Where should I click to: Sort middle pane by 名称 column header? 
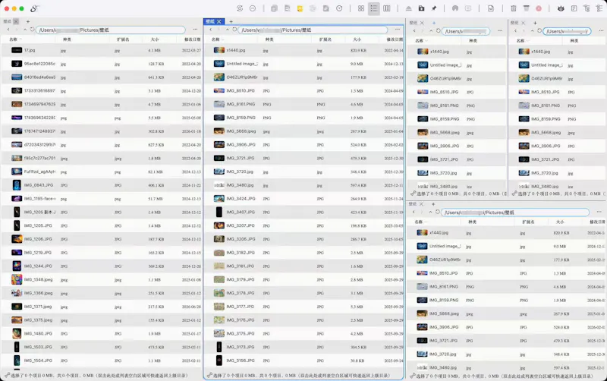click(x=215, y=39)
